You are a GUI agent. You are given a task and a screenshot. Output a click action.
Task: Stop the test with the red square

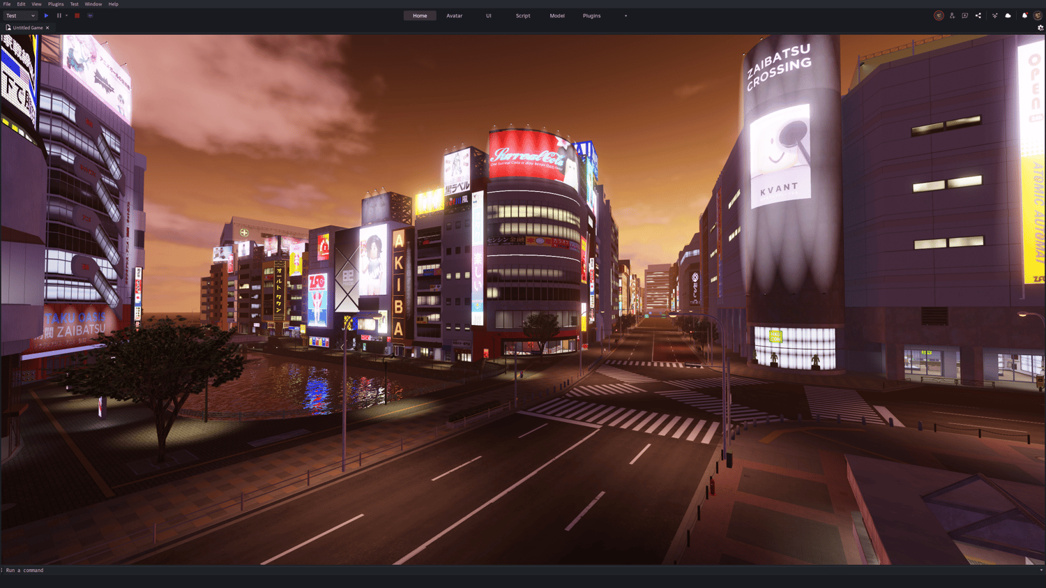(77, 15)
